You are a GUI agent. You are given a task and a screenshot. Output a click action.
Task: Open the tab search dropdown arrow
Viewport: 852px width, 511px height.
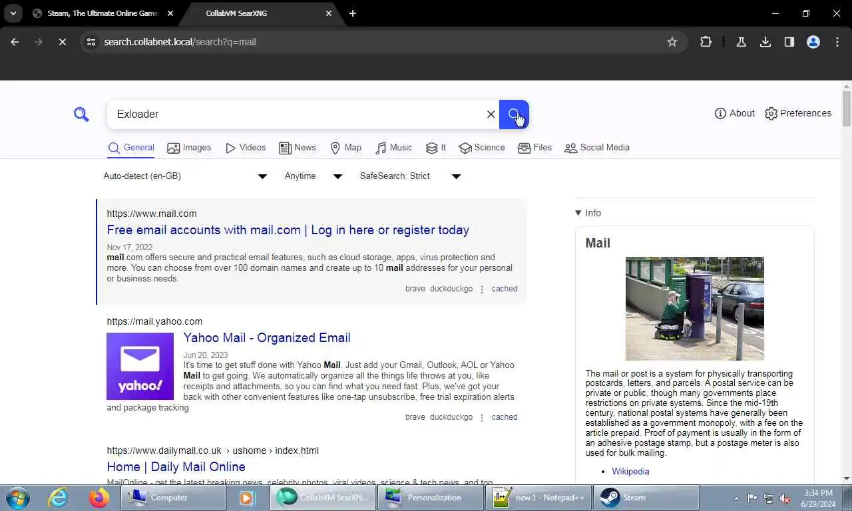tap(13, 13)
